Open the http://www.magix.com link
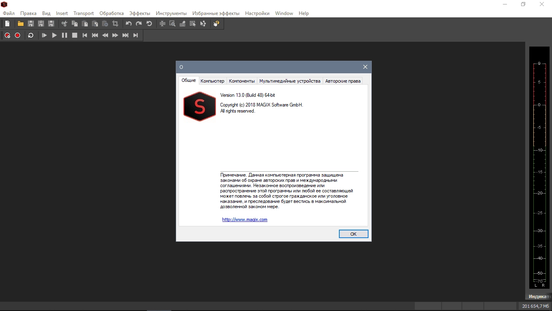Viewport: 552px width, 311px height. click(245, 219)
